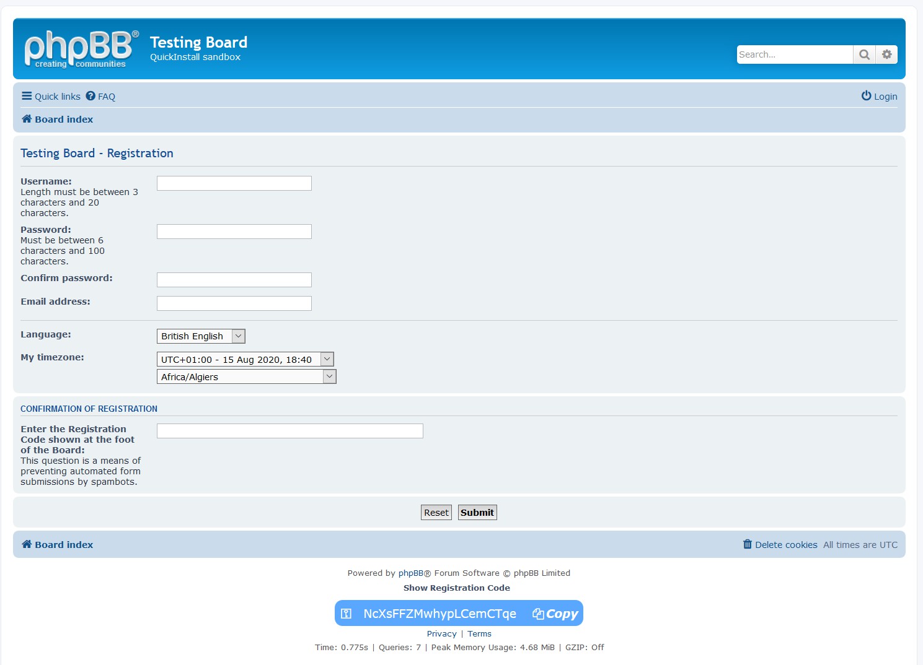Click into the Email address field

234,303
